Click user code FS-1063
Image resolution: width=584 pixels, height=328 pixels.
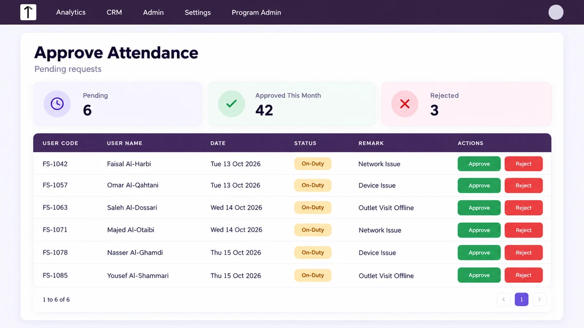click(55, 207)
